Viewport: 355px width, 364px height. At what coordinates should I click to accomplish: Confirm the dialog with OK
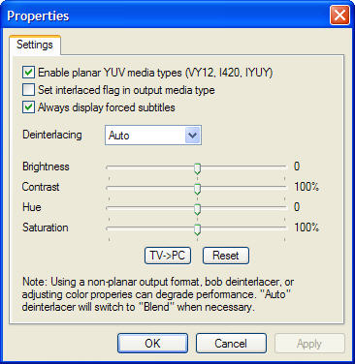pyautogui.click(x=152, y=344)
